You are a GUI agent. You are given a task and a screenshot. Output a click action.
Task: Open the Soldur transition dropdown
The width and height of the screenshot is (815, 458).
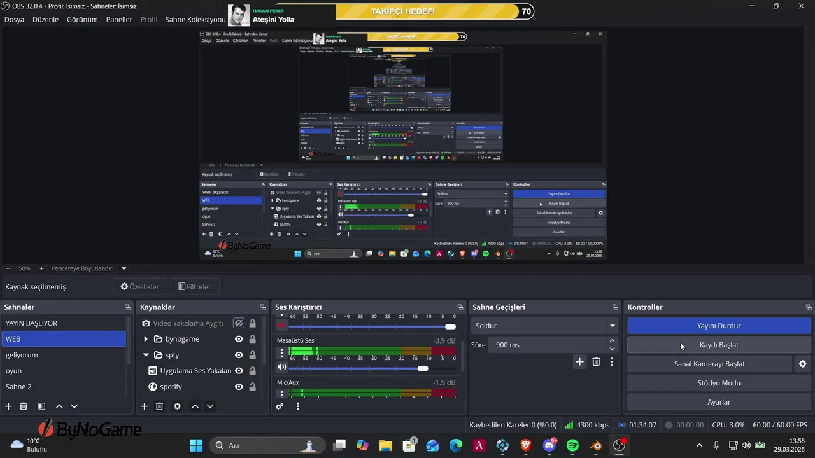[545, 326]
